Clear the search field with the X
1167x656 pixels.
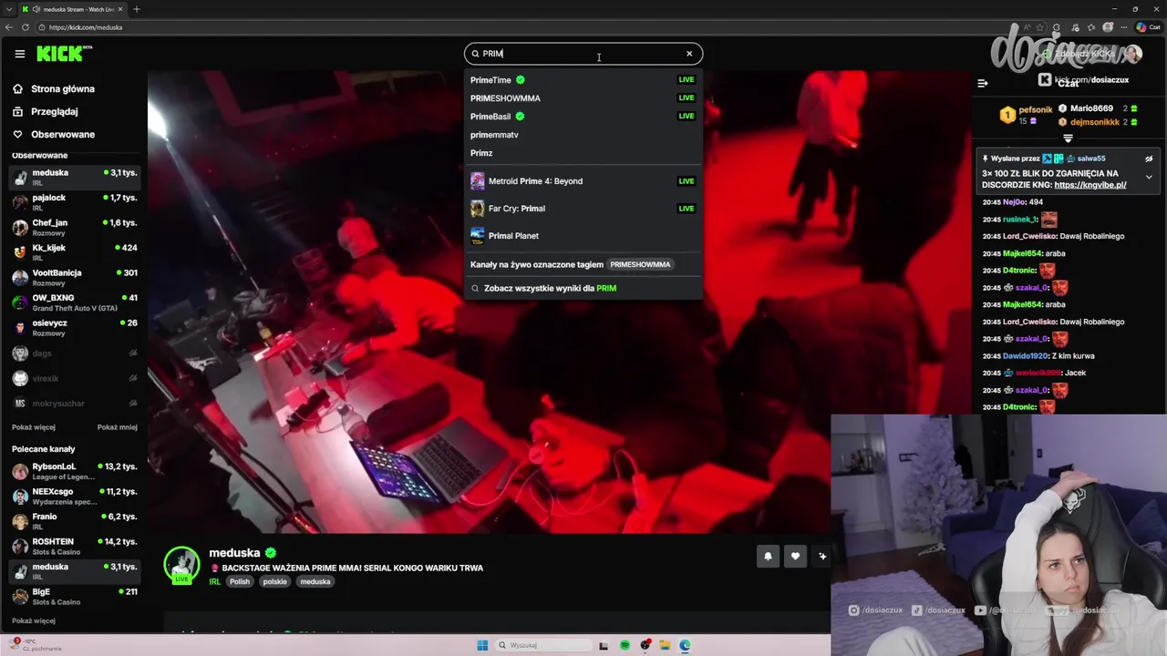coord(689,54)
